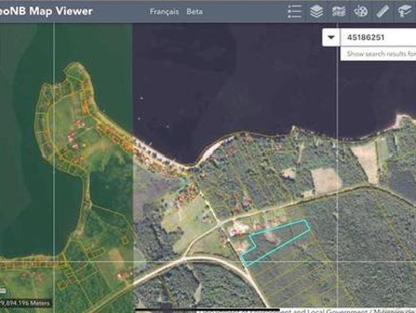Switch language to Français
Viewport: 416px width, 313px height.
pos(164,12)
